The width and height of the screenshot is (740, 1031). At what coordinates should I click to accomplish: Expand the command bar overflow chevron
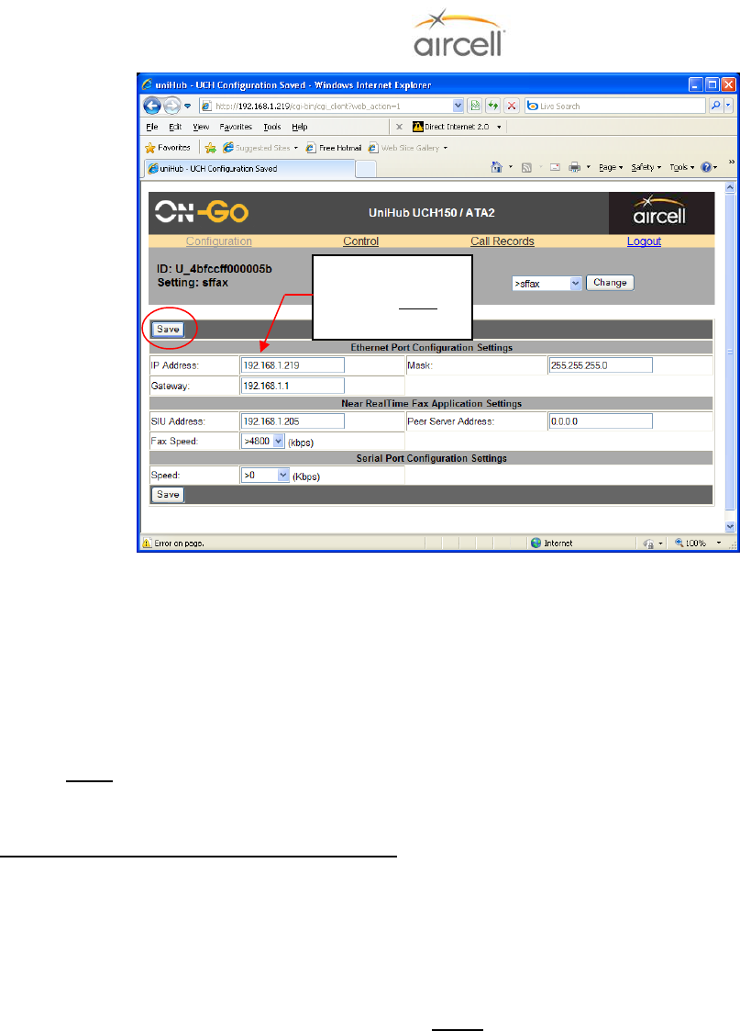pos(731,162)
